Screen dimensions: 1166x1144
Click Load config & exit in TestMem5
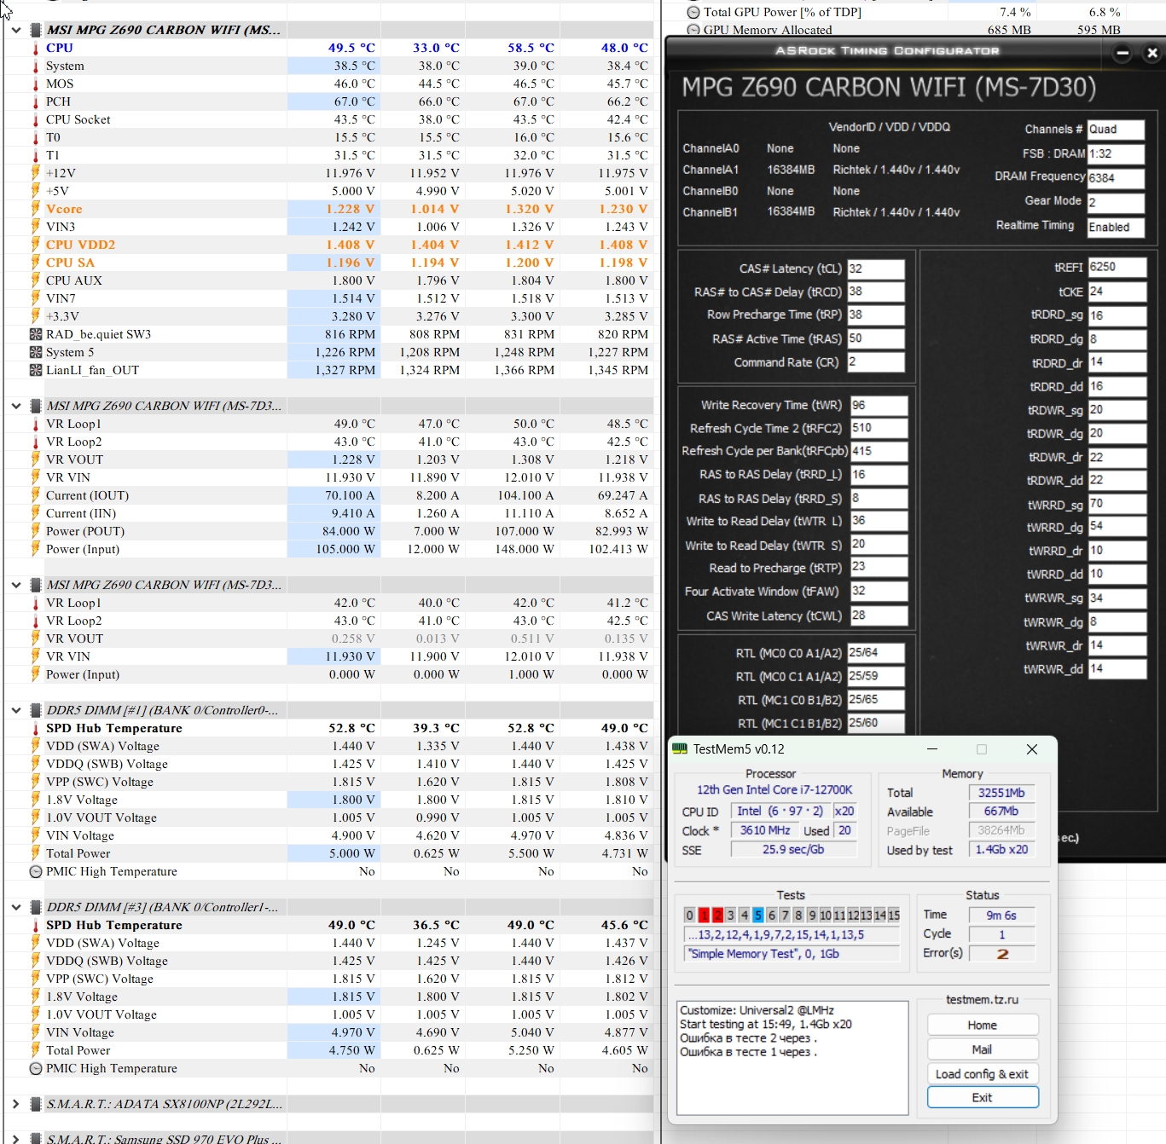(x=983, y=1074)
